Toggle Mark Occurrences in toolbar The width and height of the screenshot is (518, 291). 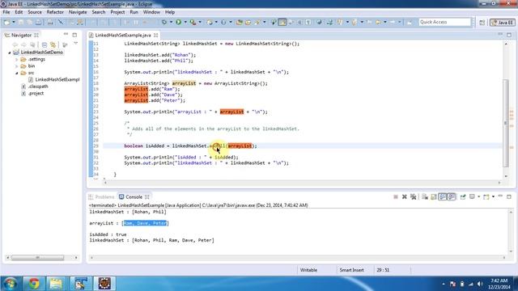click(x=282, y=22)
